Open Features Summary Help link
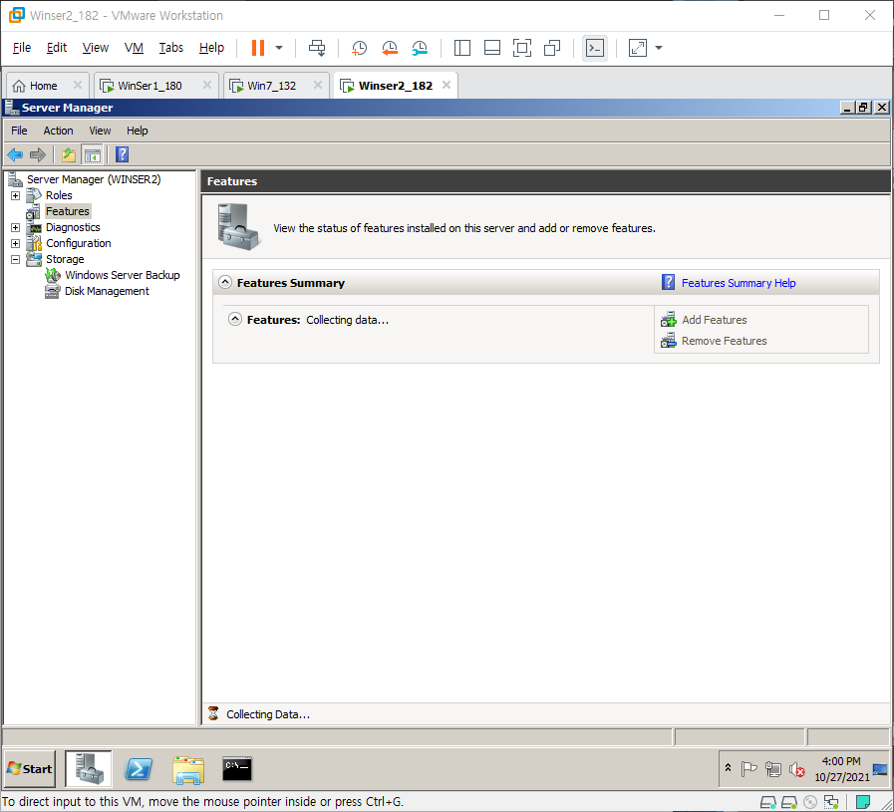This screenshot has width=894, height=812. click(x=739, y=283)
